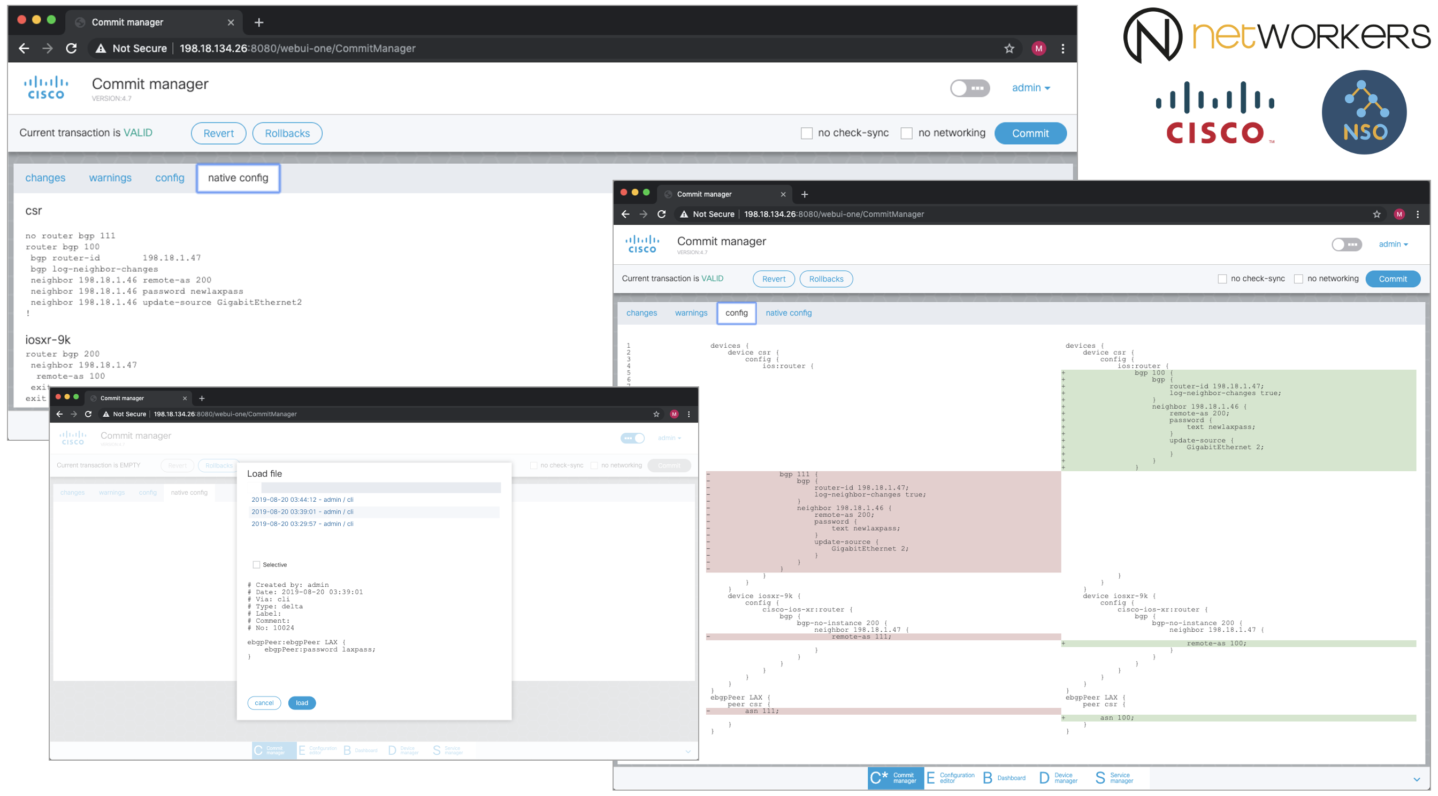1438x796 pixels.
Task: Switch to warnings tab in top-left window
Action: click(x=110, y=178)
